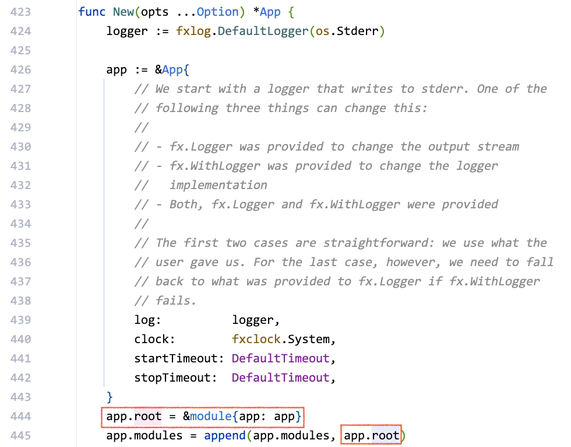571x447 pixels.
Task: Click comment 'fx.WithLogger was provided to change'
Action: pos(316,166)
